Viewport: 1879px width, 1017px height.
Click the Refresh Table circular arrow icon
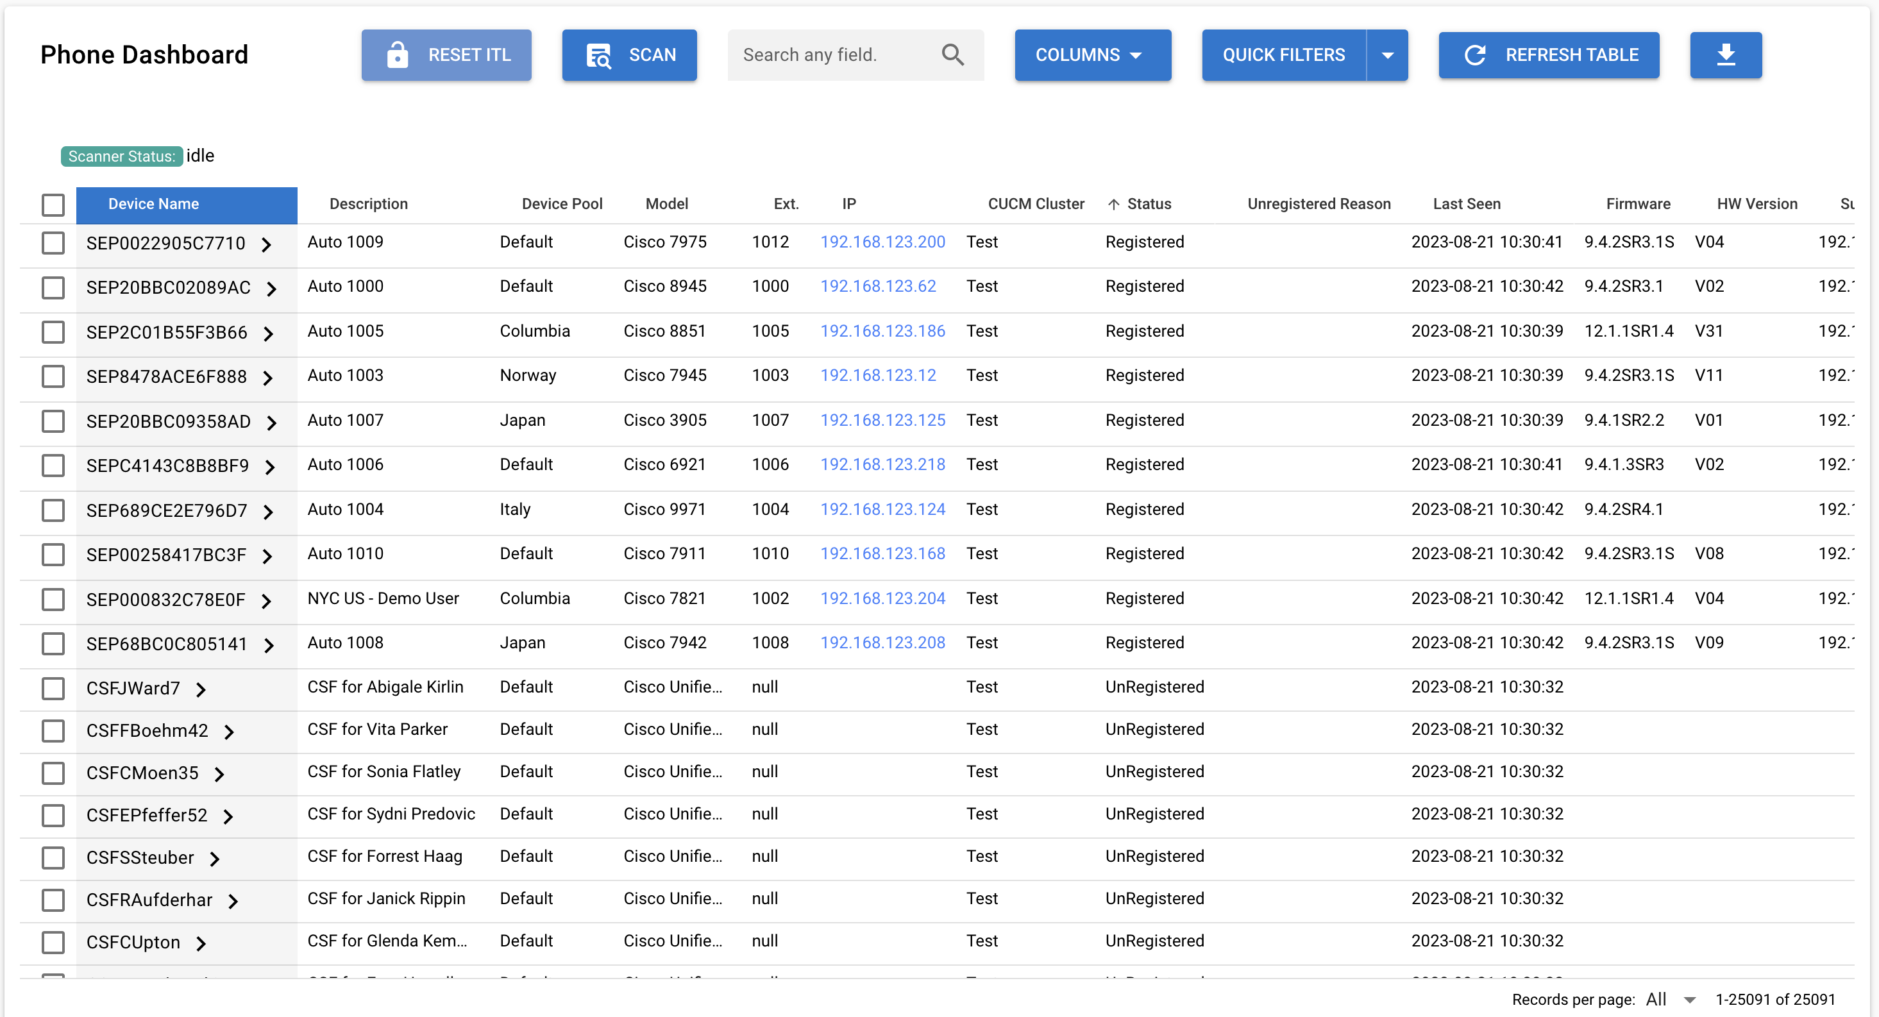pyautogui.click(x=1474, y=55)
